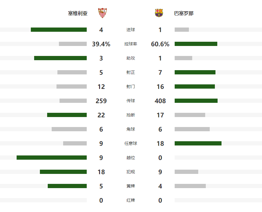Open the 塞维利亚 team name link
262x212 pixels.
click(78, 13)
